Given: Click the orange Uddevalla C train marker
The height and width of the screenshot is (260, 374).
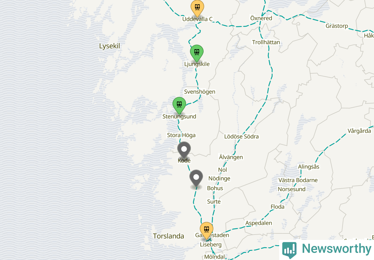Looking at the screenshot, I should coord(197,8).
